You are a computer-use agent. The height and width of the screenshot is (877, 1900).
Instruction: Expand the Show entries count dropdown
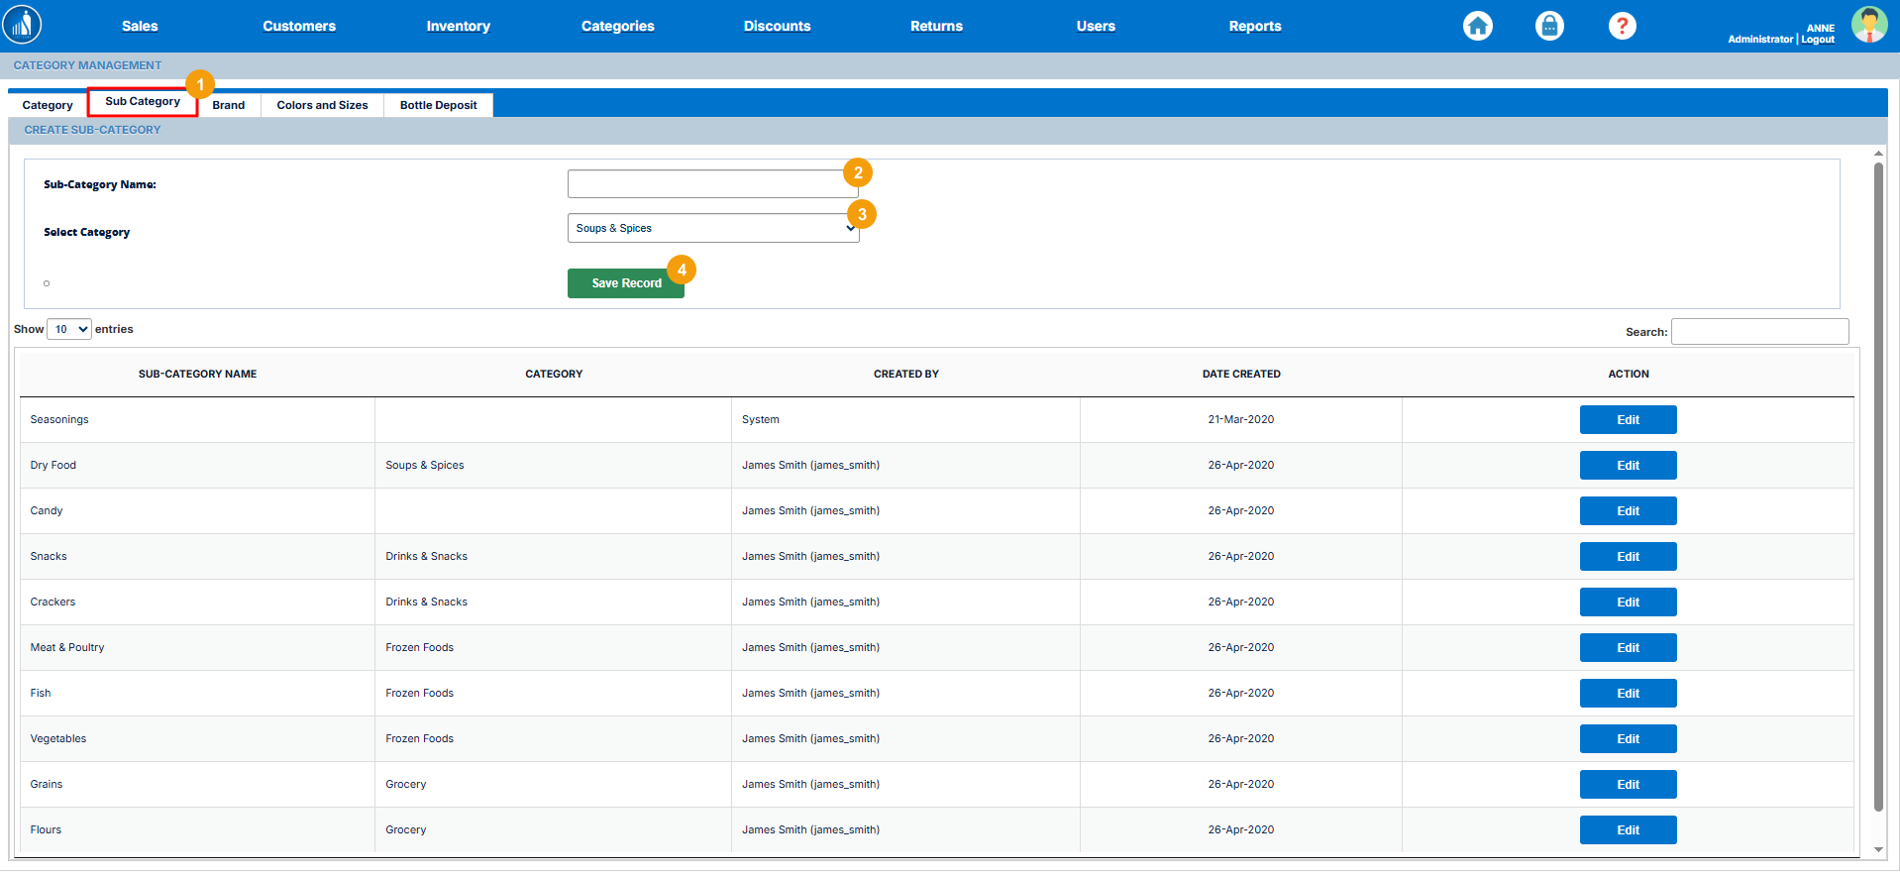69,329
